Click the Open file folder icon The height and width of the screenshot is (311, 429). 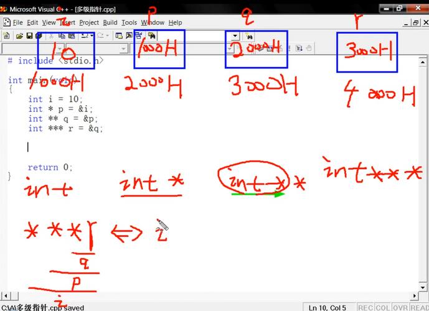coord(20,36)
